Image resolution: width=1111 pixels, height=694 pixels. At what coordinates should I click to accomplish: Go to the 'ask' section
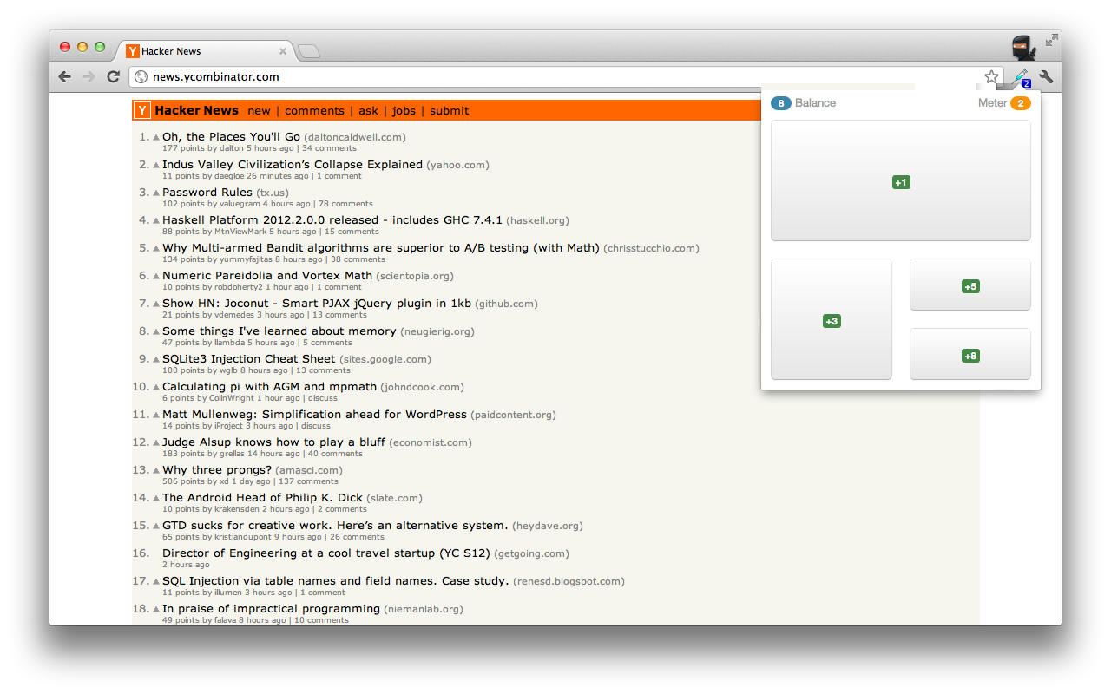tap(368, 110)
